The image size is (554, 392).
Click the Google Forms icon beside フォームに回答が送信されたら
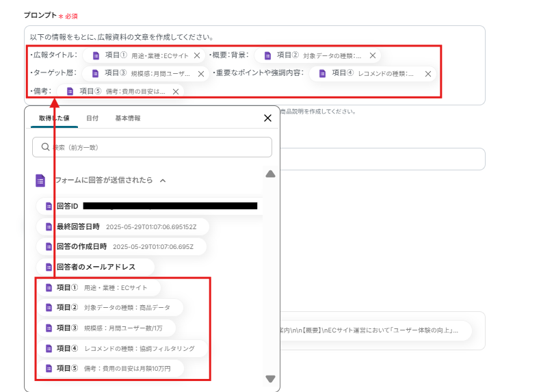tap(40, 181)
